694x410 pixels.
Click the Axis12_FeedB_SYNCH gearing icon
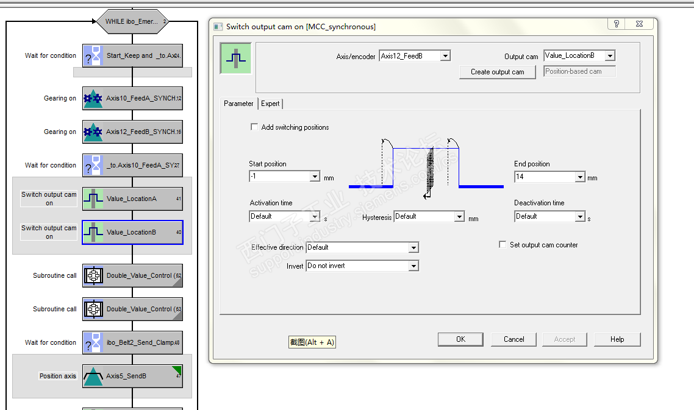(x=93, y=132)
